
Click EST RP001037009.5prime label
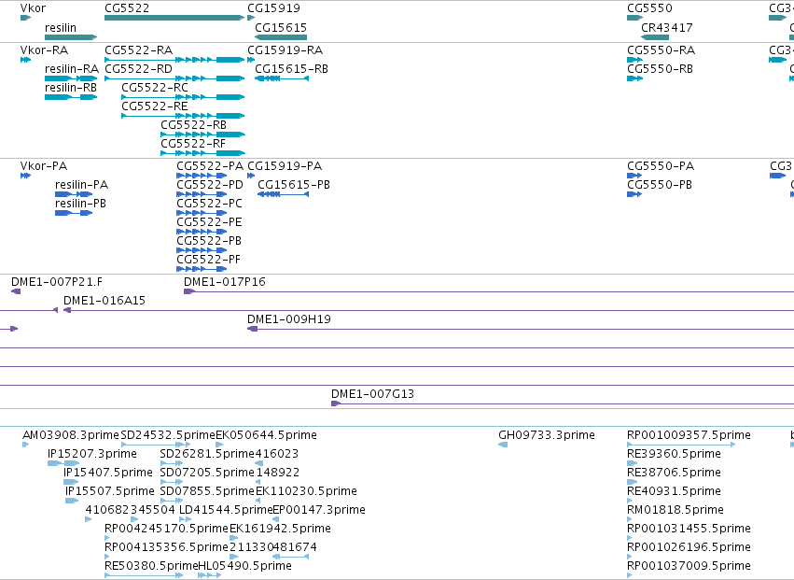pos(690,566)
